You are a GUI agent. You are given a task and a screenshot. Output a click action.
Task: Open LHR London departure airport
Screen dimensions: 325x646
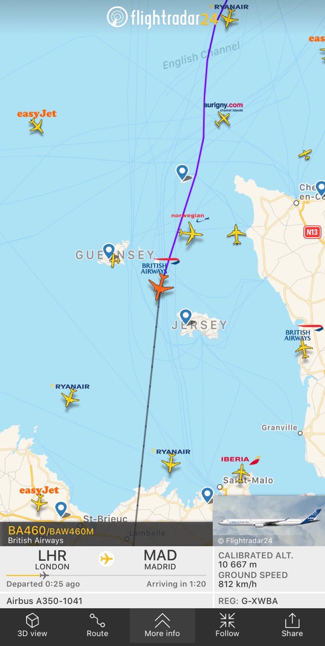point(52,560)
